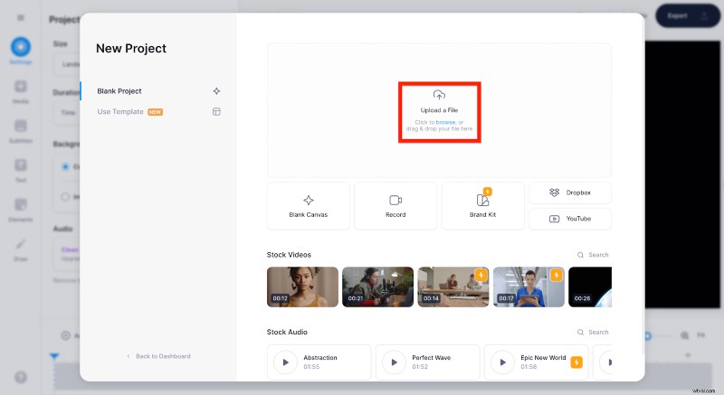Image resolution: width=724 pixels, height=395 pixels.
Task: Search Stock Videos
Action: (593, 255)
